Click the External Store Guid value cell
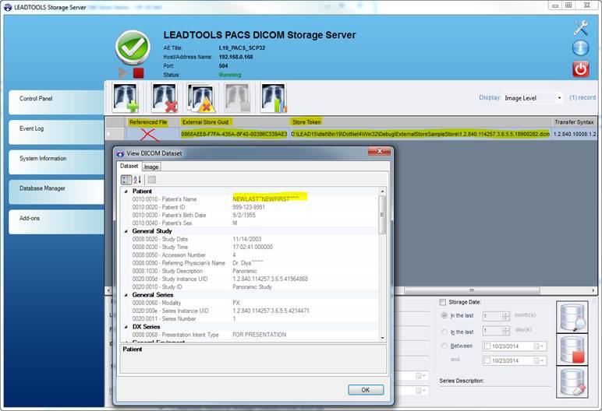The height and width of the screenshot is (411, 602). pyautogui.click(x=234, y=134)
